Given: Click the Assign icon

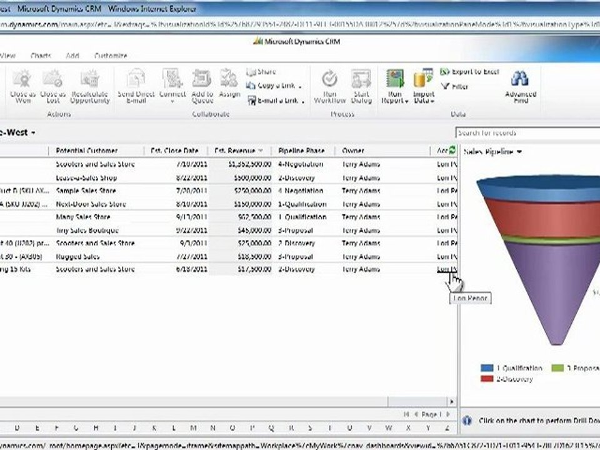Looking at the screenshot, I should click(229, 78).
